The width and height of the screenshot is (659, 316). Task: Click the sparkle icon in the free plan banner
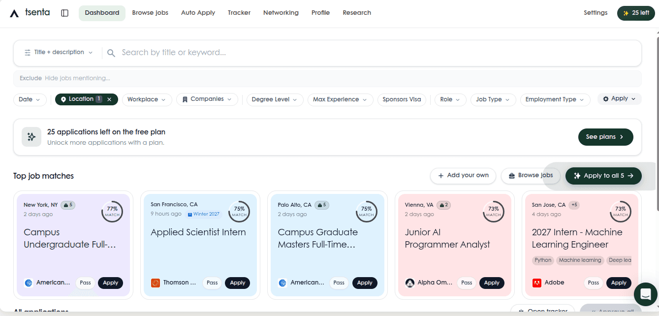31,137
